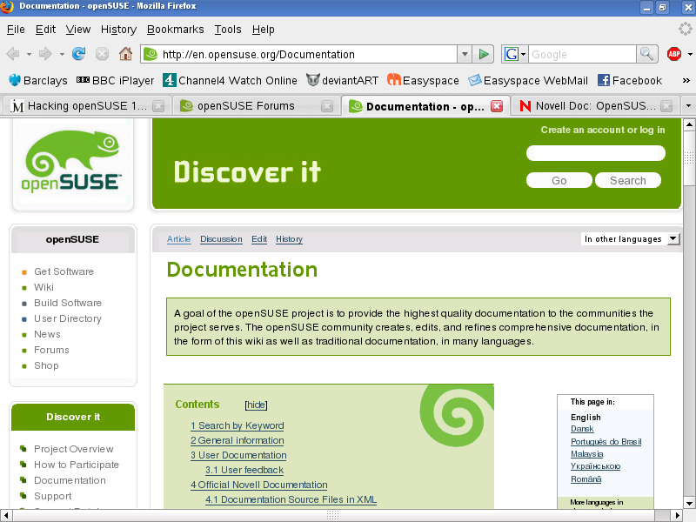
Task: Expand the URL bar history dropdown
Action: point(465,55)
